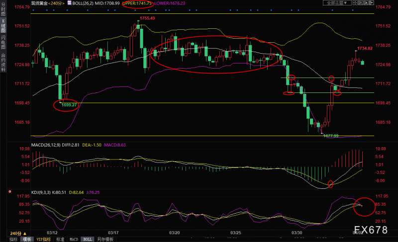Image resolution: width=398 pixels, height=242 pixels.
Task: Click the small red circle icon beside KDJ panel
Action: [x=9, y=192]
